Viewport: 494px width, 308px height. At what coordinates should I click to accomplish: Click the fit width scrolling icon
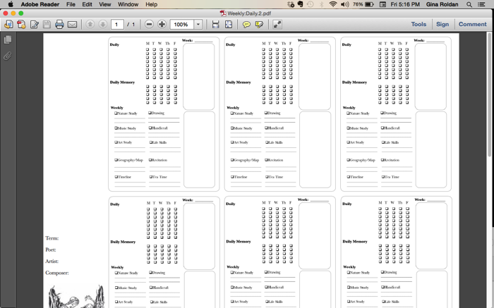tap(215, 24)
